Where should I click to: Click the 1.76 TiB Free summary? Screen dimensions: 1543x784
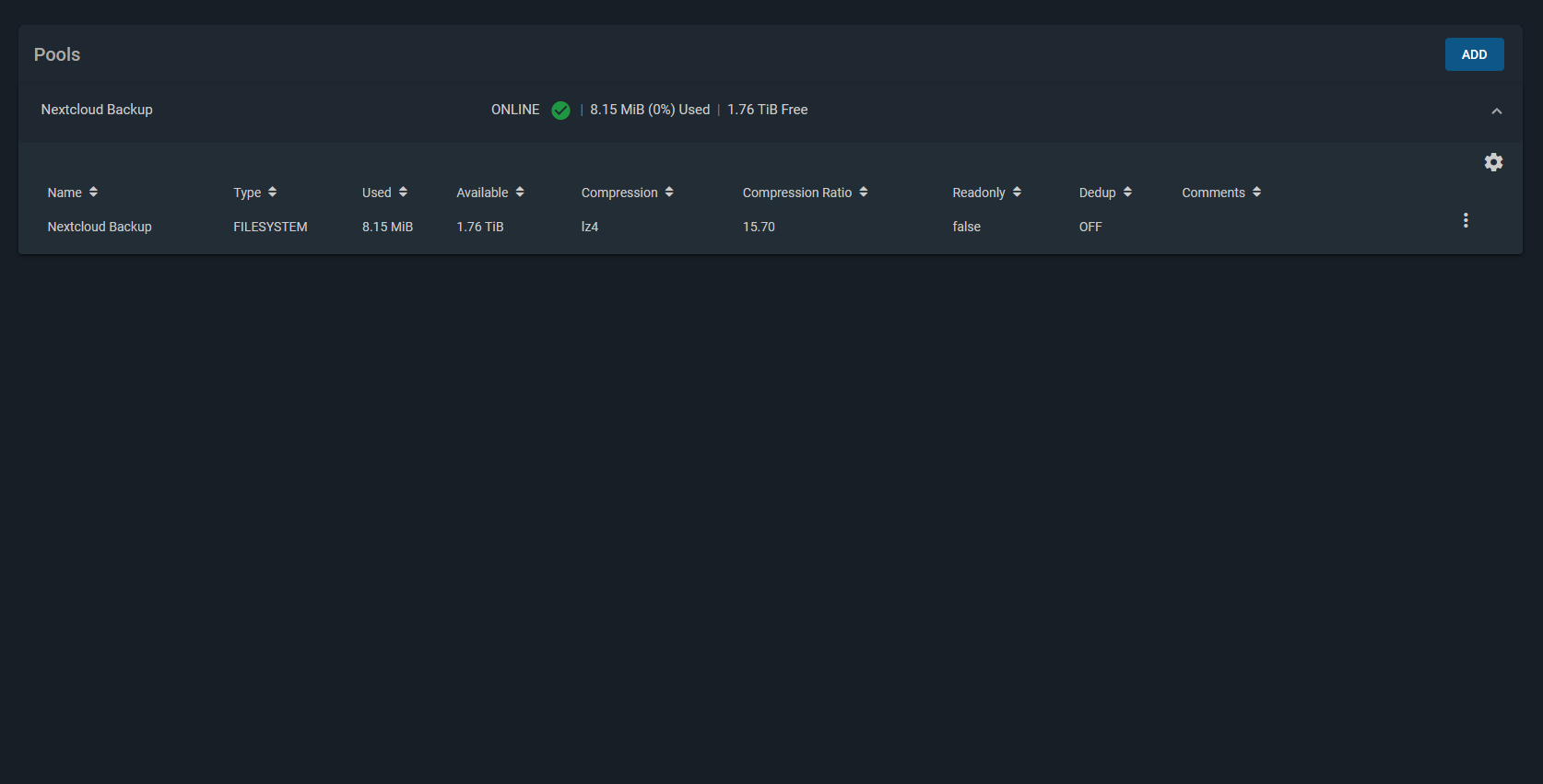coord(767,110)
